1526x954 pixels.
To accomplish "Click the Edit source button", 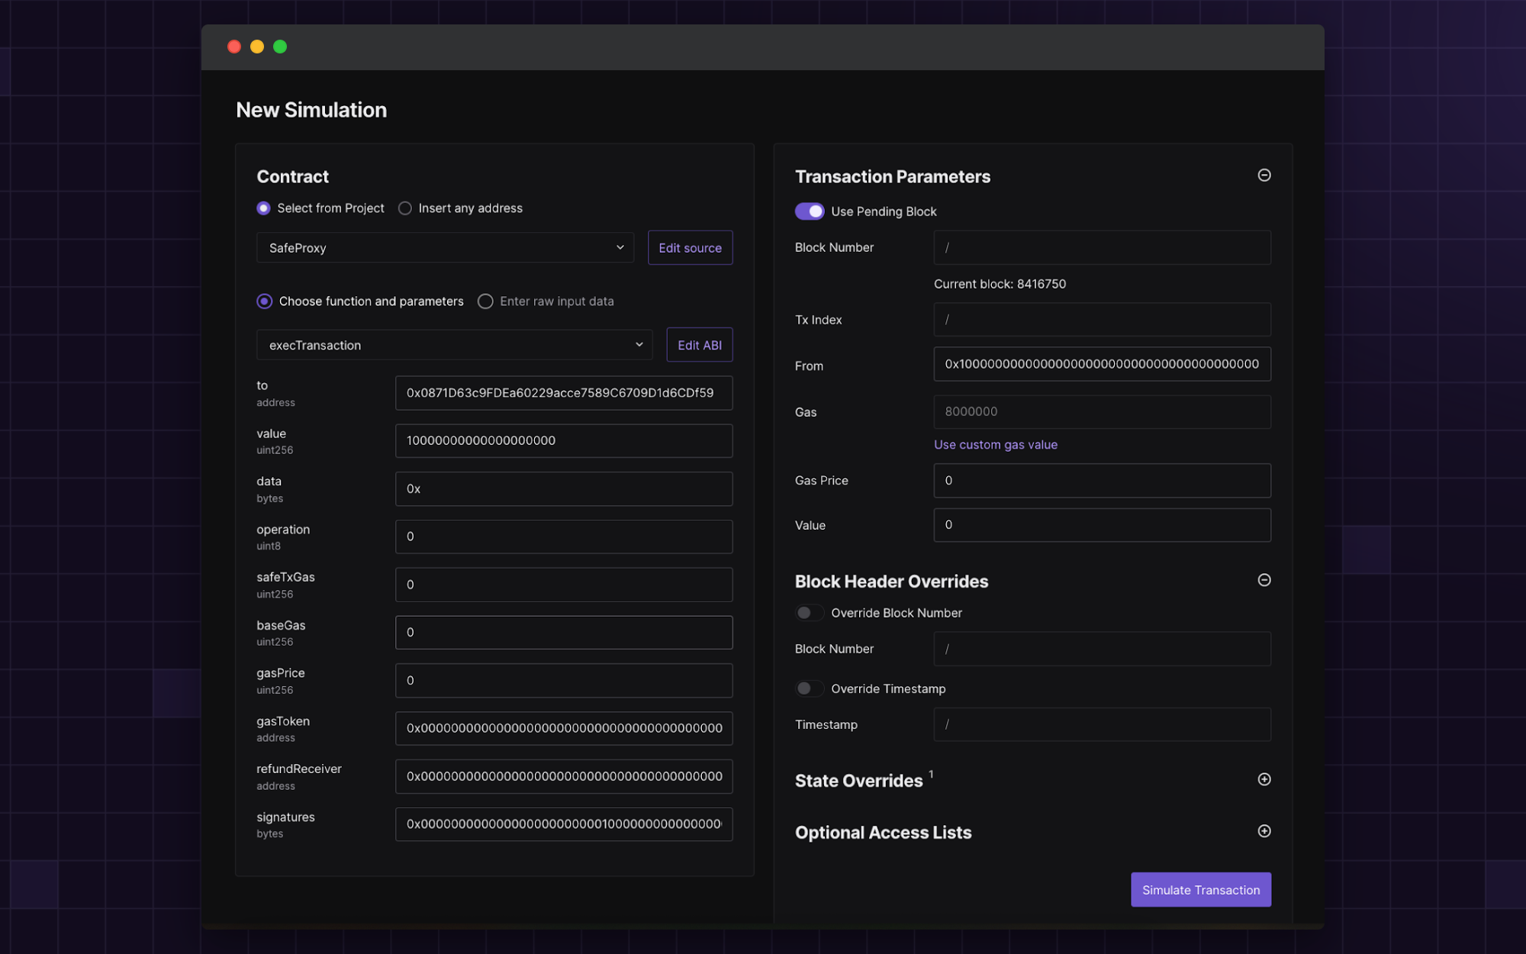I will (690, 248).
